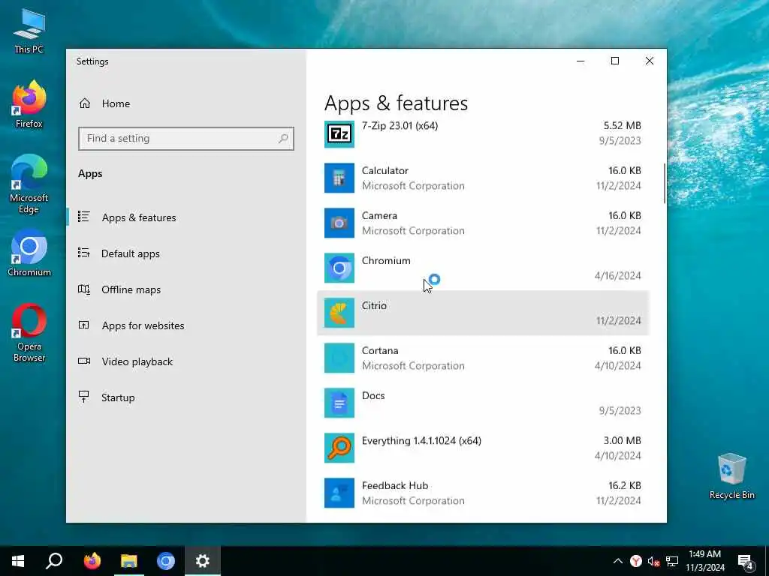The image size is (769, 576).
Task: Open Apps & features section
Action: (139, 217)
